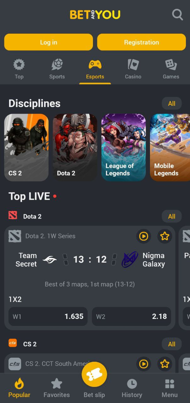The width and height of the screenshot is (190, 403).
Task: Open the League of Legends discipline card
Action: pos(124,147)
